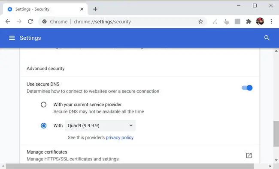Follow the privacy policy link
This screenshot has height=169, width=279.
tap(120, 137)
